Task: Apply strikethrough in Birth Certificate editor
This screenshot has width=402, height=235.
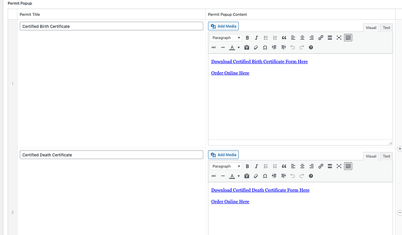Action: (214, 47)
